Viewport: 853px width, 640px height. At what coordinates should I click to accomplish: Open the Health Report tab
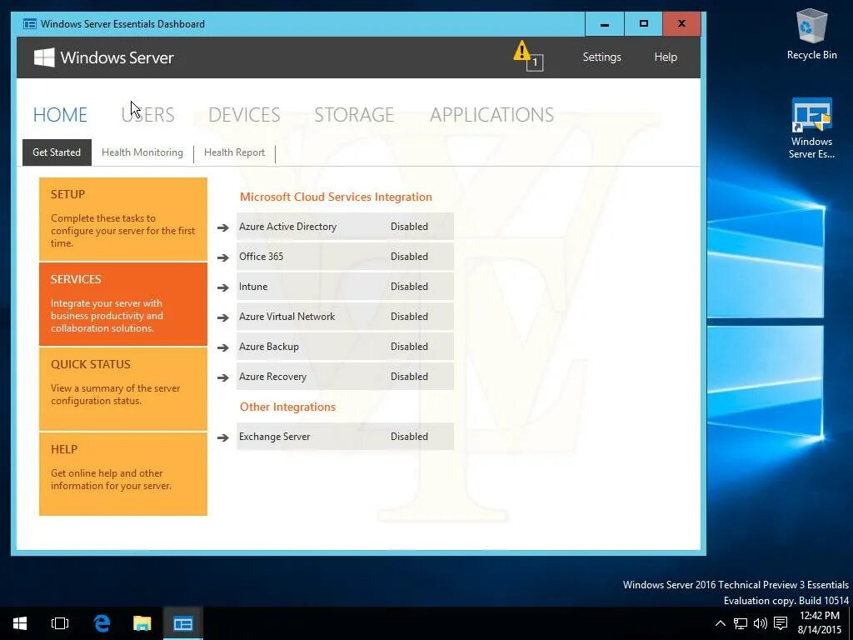pos(234,152)
